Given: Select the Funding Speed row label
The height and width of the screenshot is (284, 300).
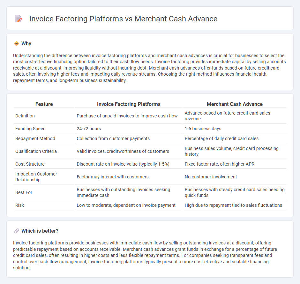Looking at the screenshot, I should 30,129.
